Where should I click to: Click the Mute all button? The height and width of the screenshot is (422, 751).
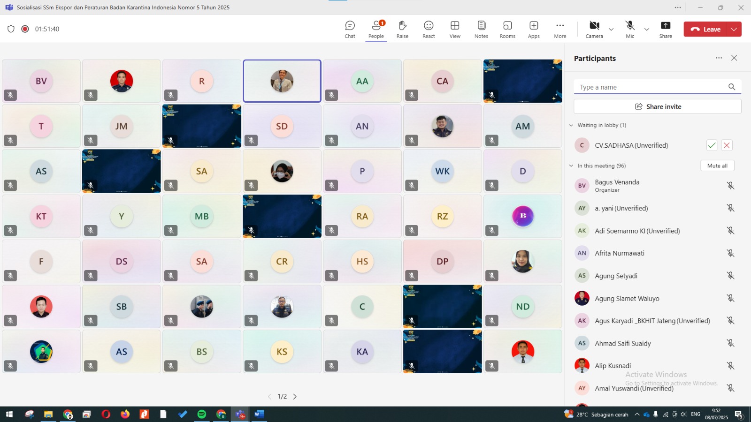pos(717,166)
